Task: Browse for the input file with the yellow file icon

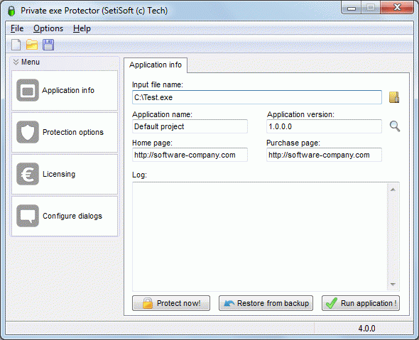Action: (394, 97)
